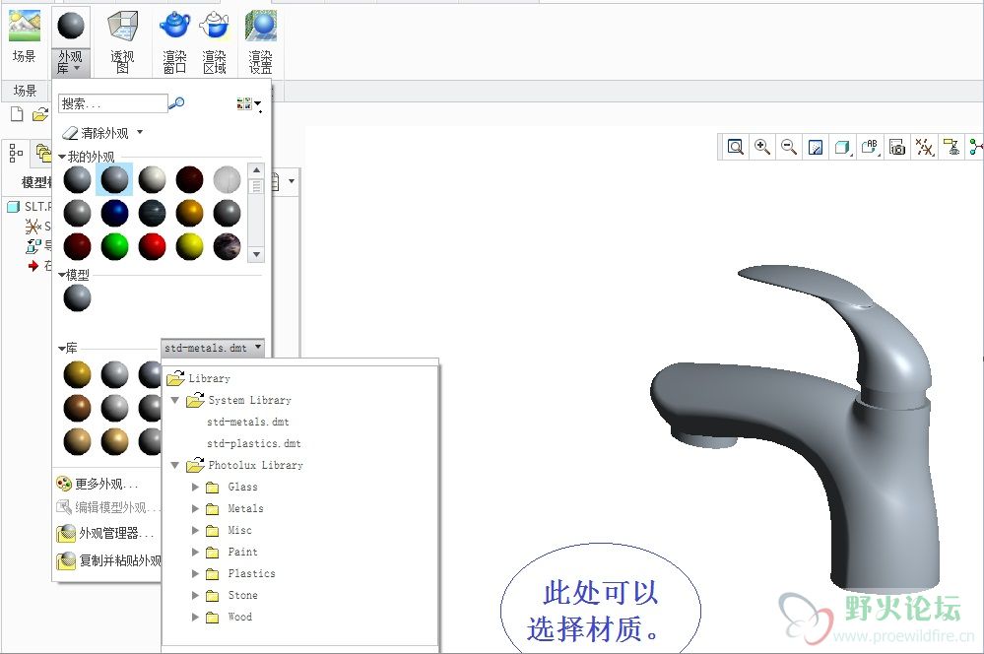Type in the 搜索 search field
The image size is (984, 654).
113,103
